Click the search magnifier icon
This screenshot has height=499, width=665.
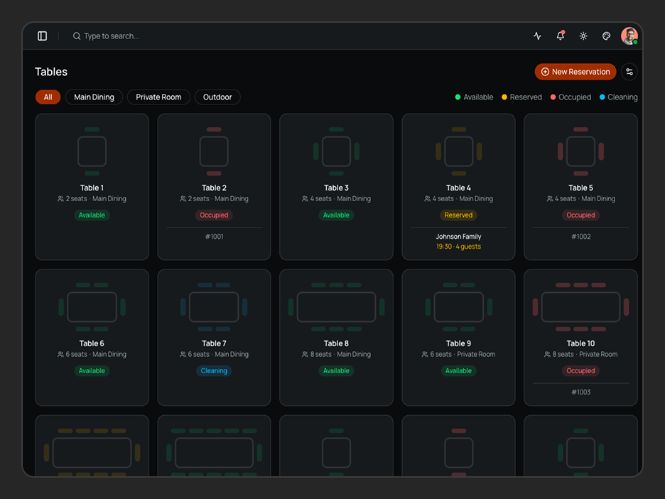point(76,36)
